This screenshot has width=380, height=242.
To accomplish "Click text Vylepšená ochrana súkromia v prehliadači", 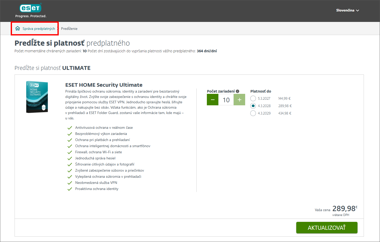I will pyautogui.click(x=108, y=176).
